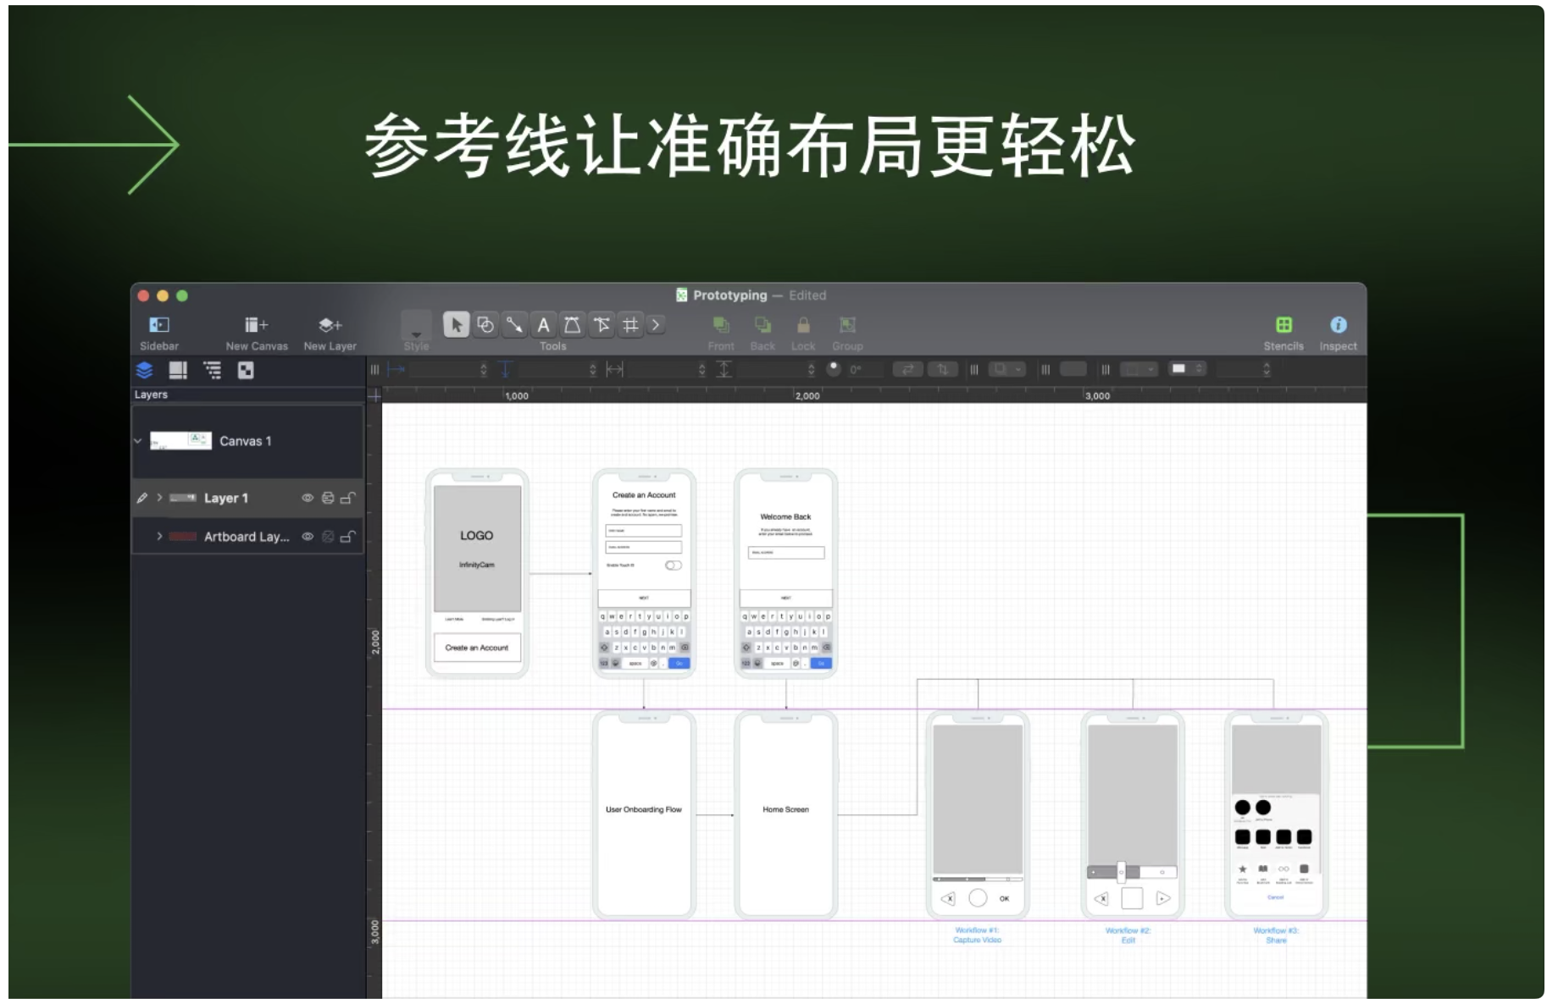Collapse the Canvas 1 chevron
This screenshot has width=1547, height=1004.
coord(138,441)
